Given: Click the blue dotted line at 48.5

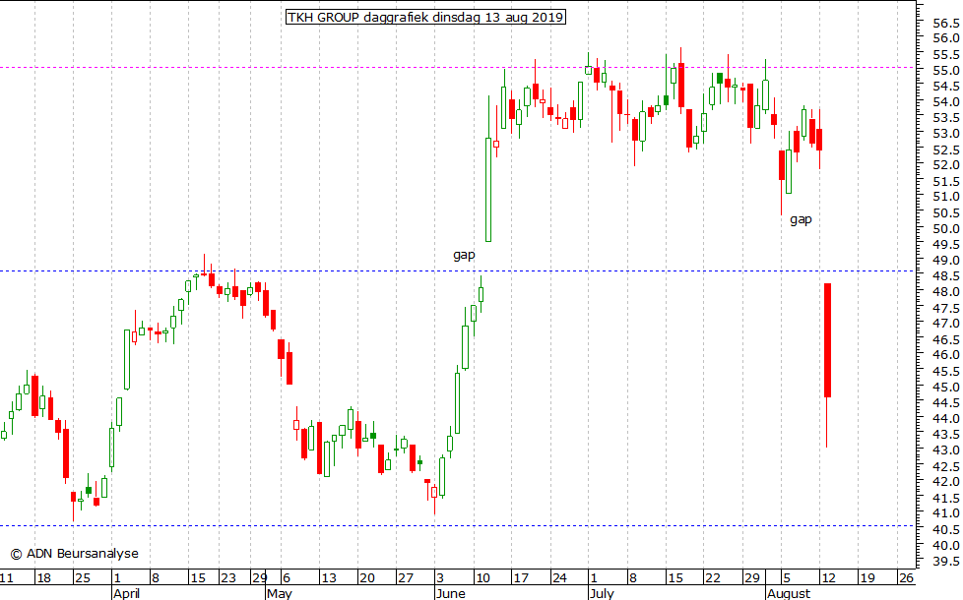Looking at the screenshot, I should click(x=458, y=271).
